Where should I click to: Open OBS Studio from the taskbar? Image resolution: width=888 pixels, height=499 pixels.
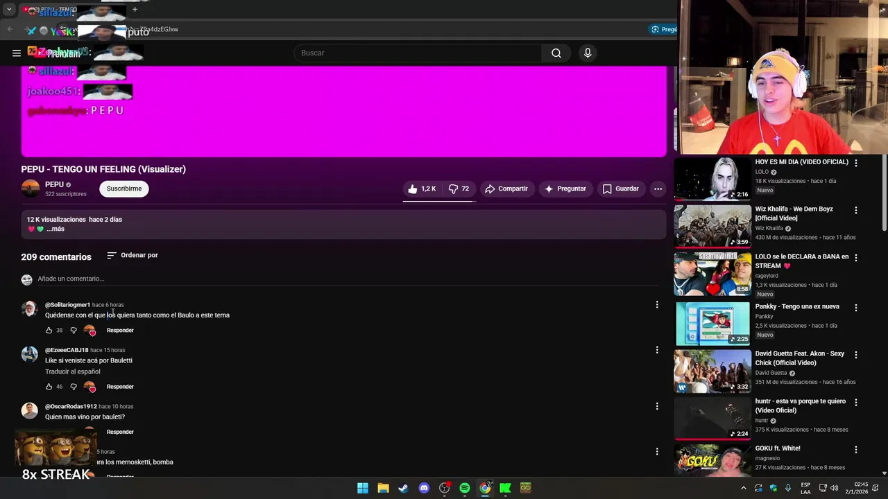[444, 488]
